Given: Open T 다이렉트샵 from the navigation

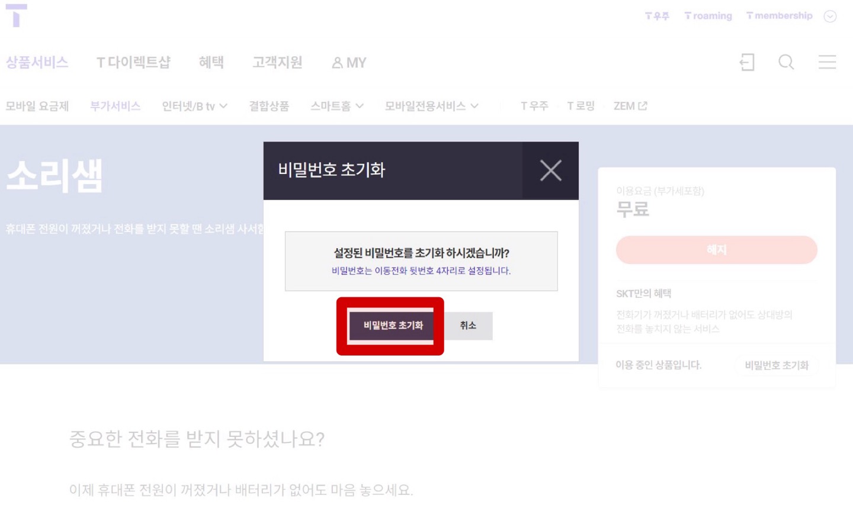Looking at the screenshot, I should [x=134, y=62].
